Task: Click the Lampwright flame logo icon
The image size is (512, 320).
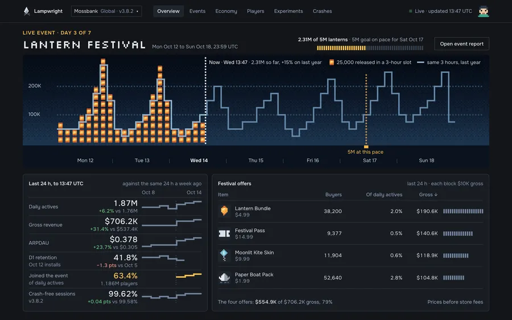Action: (x=27, y=11)
